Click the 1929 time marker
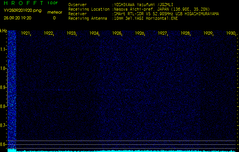This screenshot has width=239, height=152. tap(208, 33)
